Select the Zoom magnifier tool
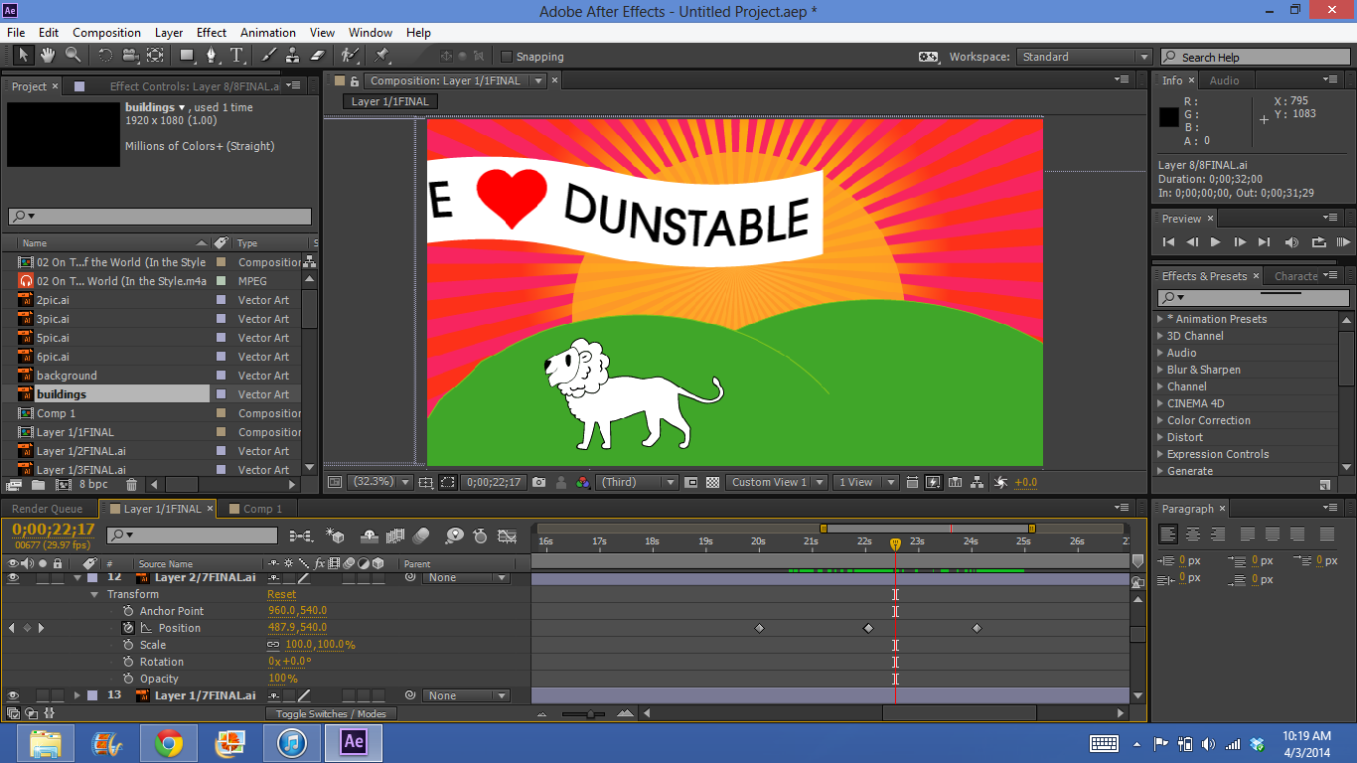 pyautogui.click(x=74, y=56)
